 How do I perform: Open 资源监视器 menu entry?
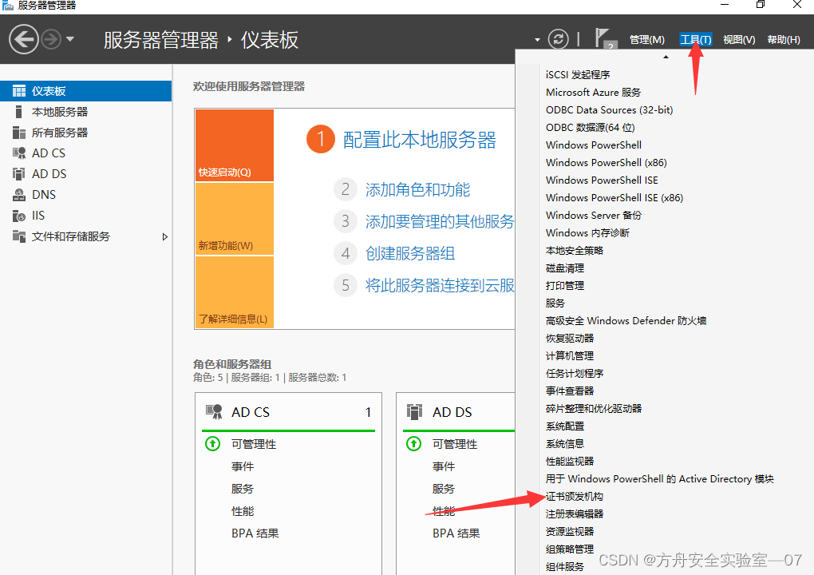click(570, 532)
